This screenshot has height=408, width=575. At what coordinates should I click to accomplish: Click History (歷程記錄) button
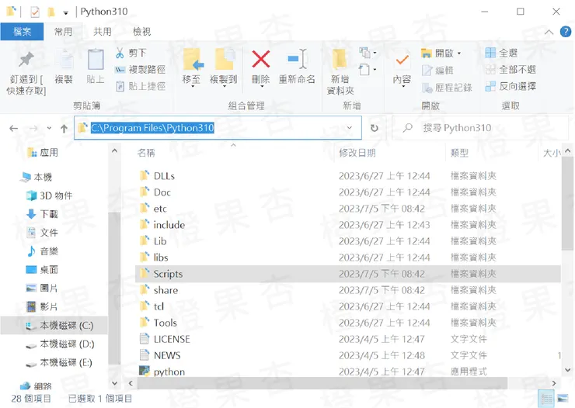(447, 88)
